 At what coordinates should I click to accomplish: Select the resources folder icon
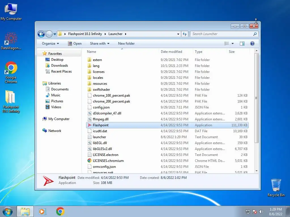click(89, 83)
